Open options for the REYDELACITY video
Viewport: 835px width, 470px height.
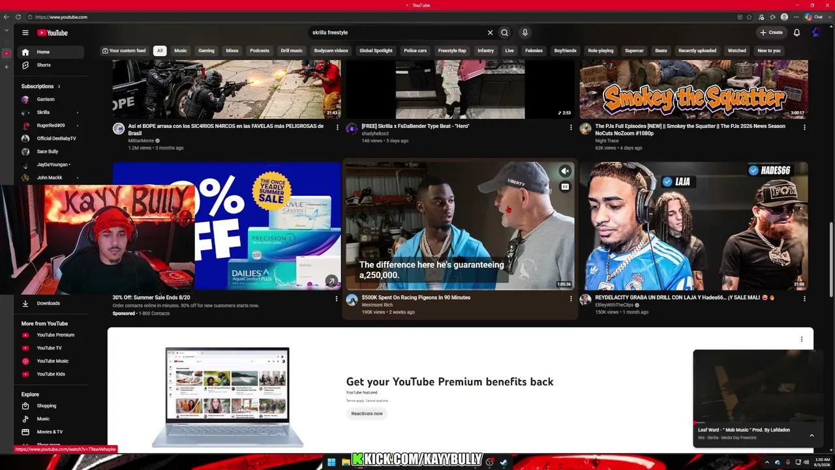[804, 298]
